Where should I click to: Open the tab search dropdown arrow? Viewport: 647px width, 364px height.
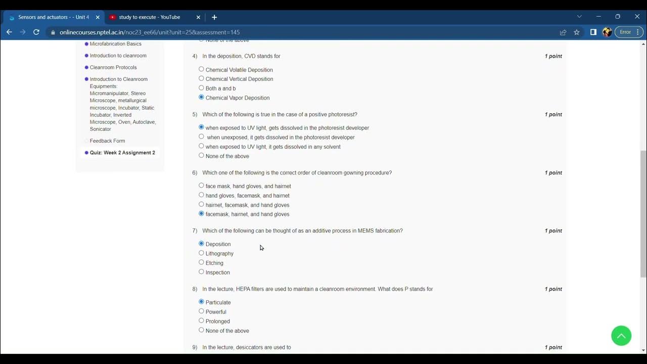pos(579,17)
